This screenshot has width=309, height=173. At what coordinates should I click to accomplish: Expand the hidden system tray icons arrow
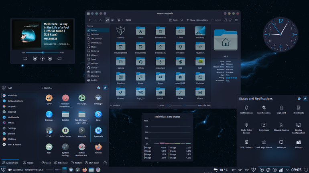pyautogui.click(x=287, y=170)
